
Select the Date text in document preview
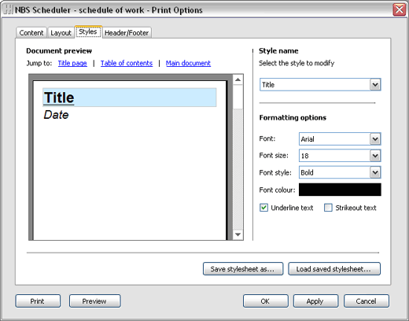(56, 115)
